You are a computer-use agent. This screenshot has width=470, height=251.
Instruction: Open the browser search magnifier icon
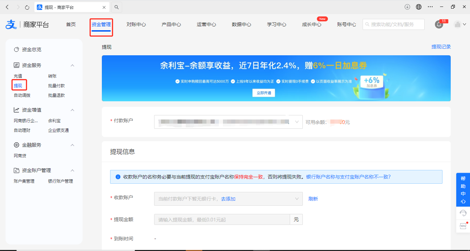click(x=117, y=7)
